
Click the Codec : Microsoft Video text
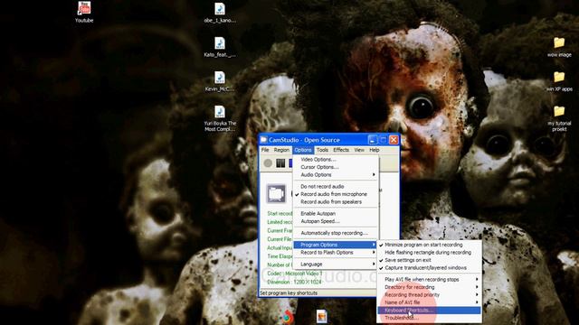pos(294,274)
